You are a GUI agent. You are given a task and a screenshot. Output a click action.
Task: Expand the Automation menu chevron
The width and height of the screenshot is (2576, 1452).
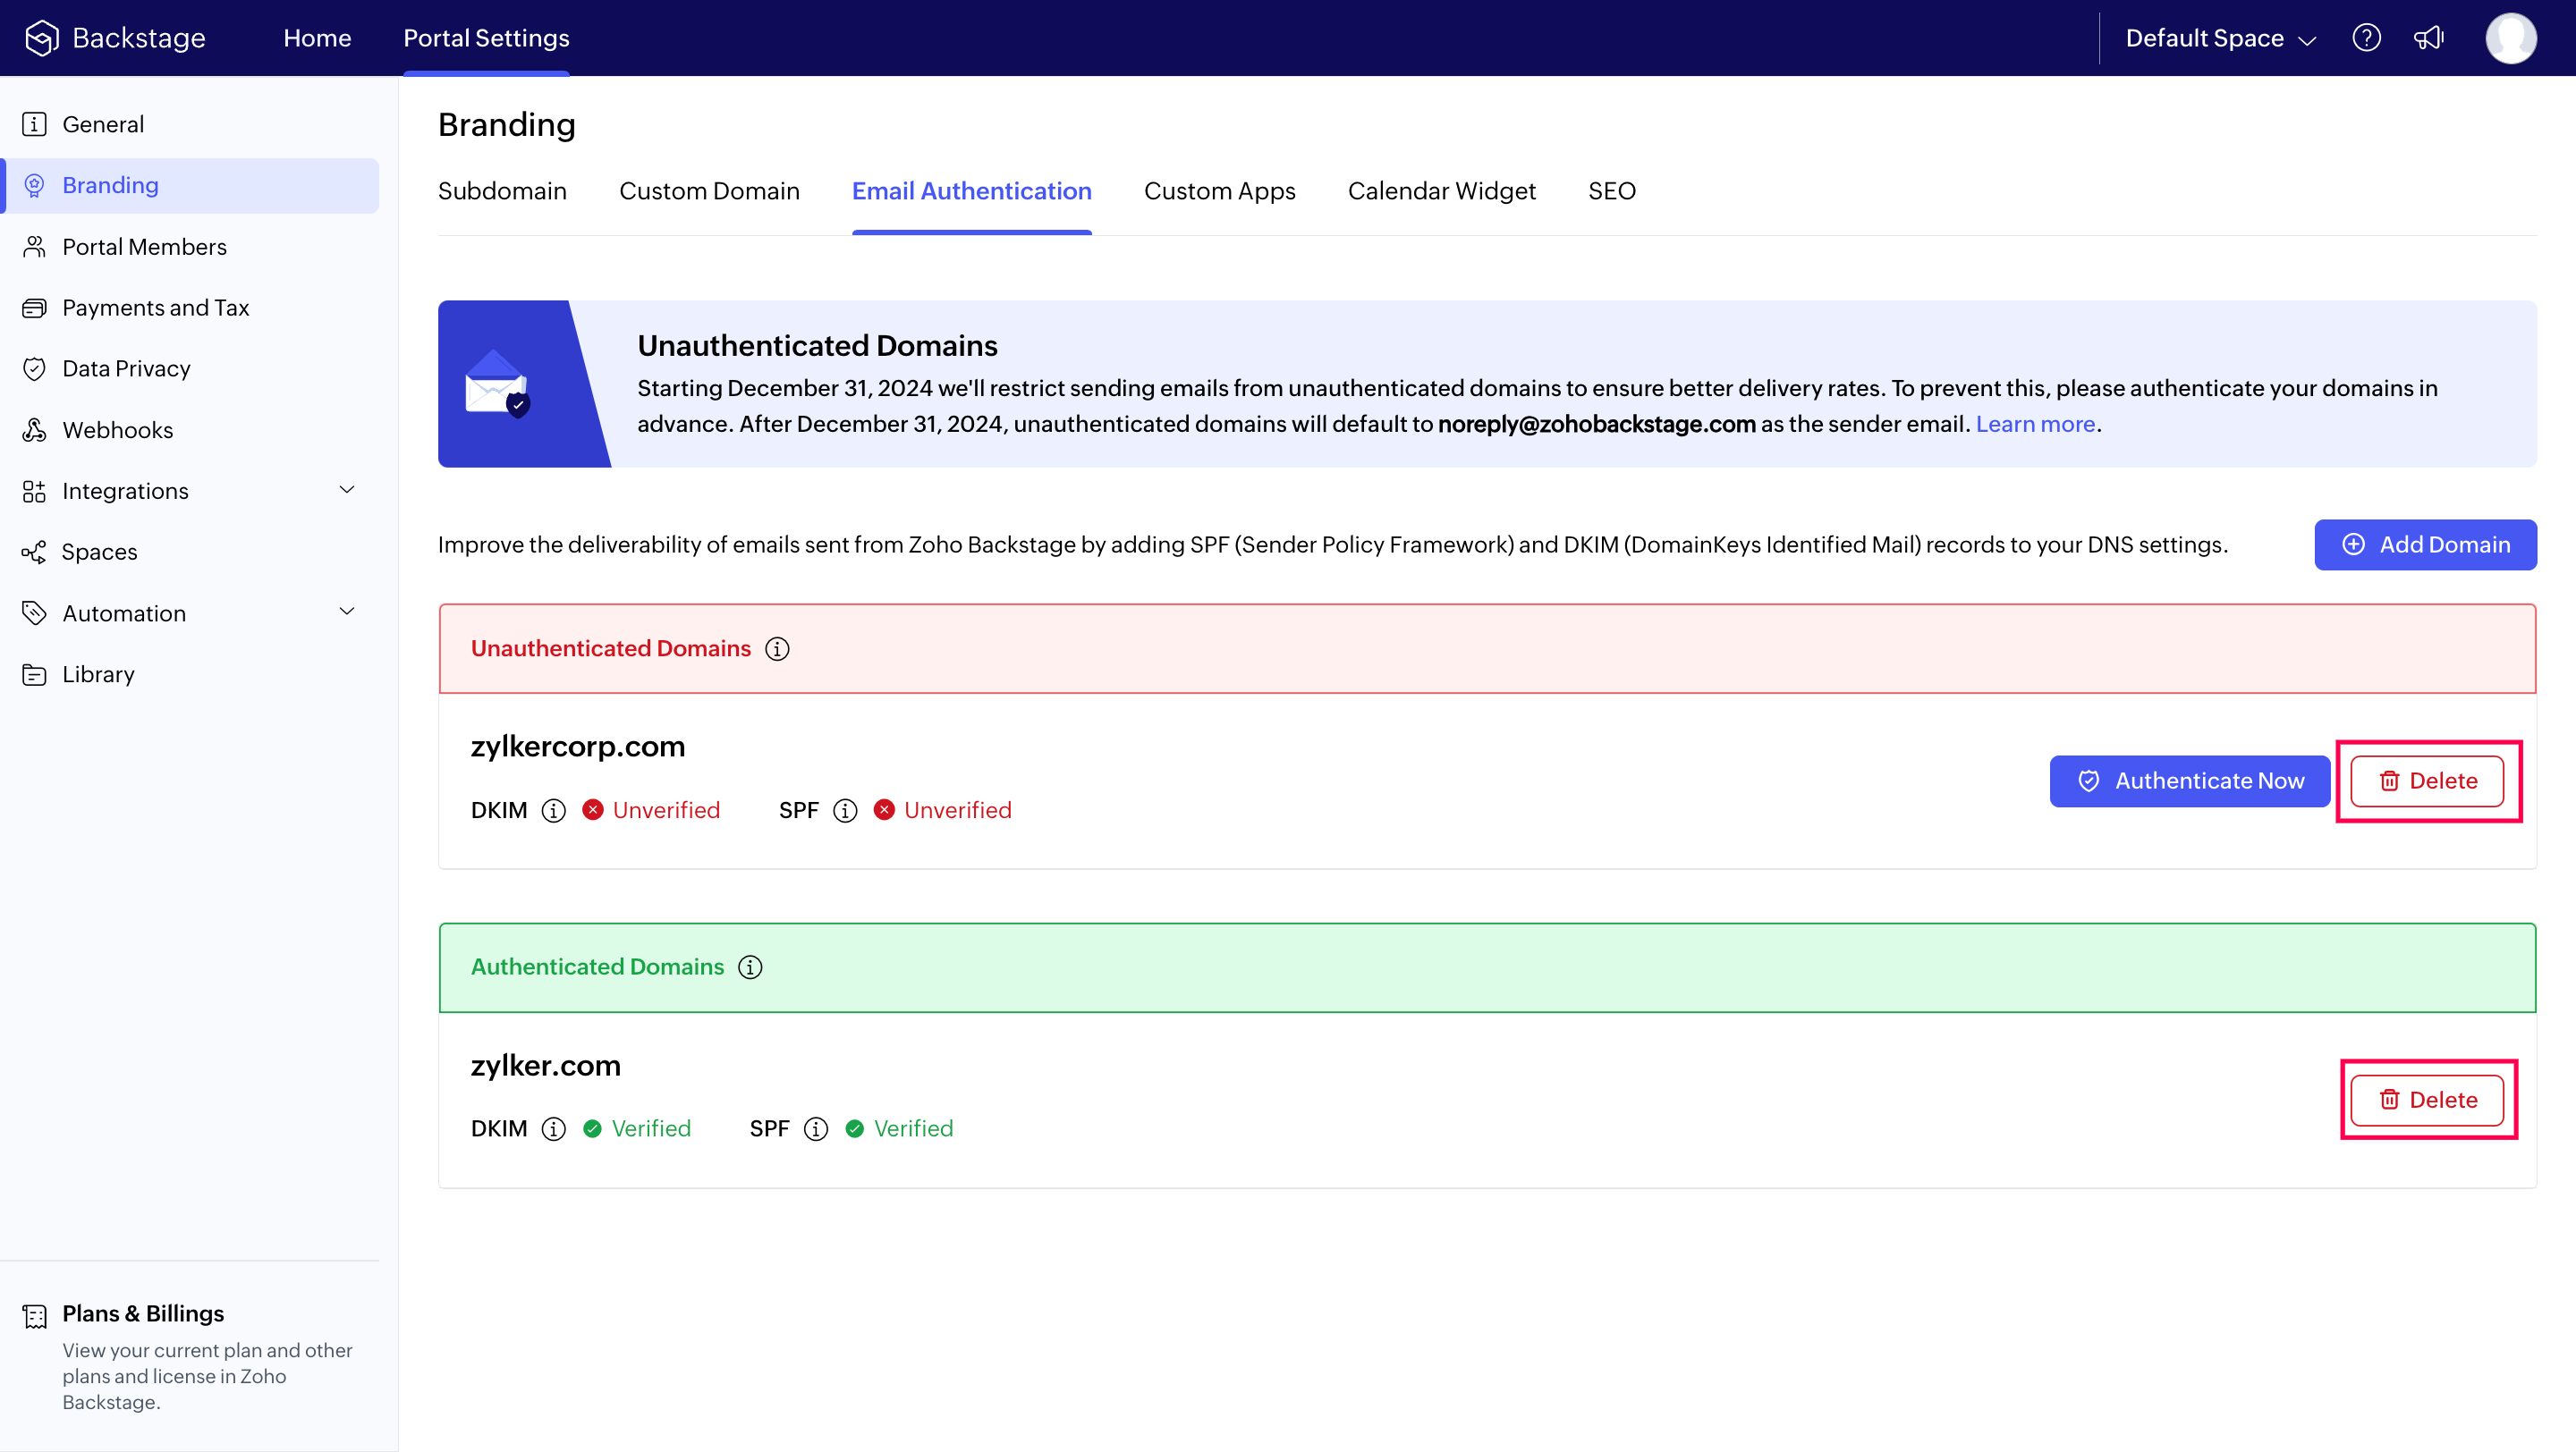(x=347, y=612)
